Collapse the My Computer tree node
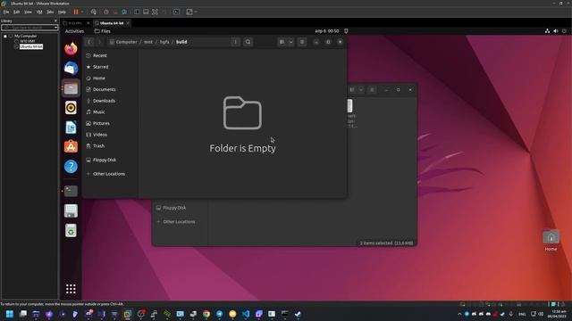This screenshot has width=572, height=321. click(5, 36)
